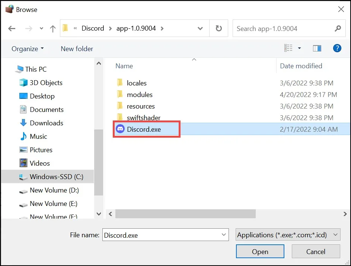Change the view layout icon
The width and height of the screenshot is (351, 266).
[x=288, y=48]
